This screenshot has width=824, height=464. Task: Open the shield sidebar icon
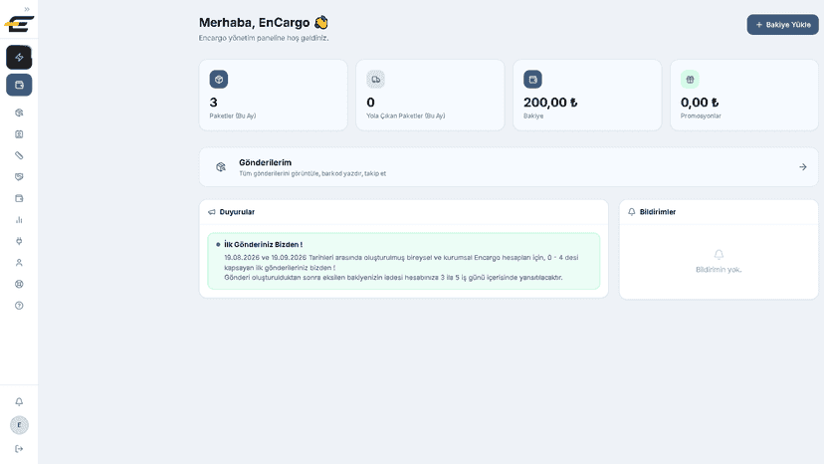[x=19, y=177]
